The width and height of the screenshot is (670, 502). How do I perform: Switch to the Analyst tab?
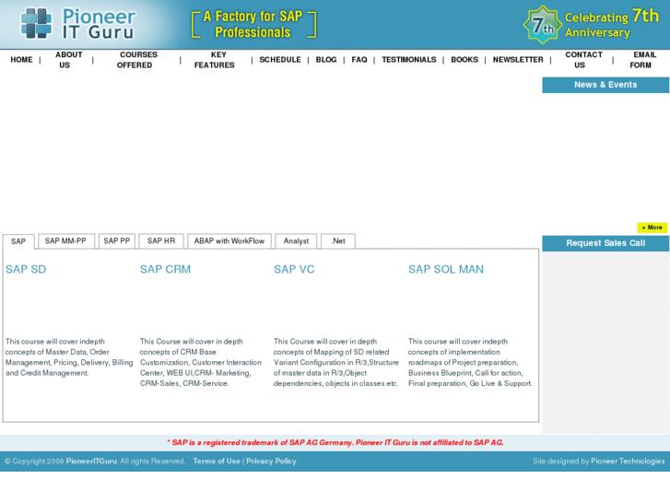point(296,241)
